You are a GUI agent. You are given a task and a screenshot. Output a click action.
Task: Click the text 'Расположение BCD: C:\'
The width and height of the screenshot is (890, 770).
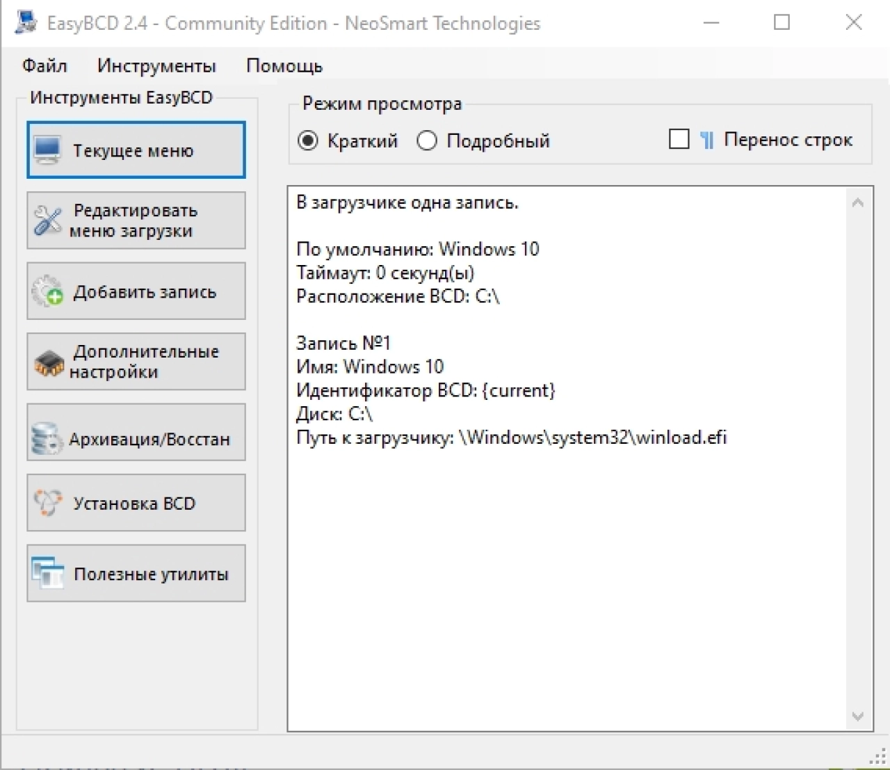(398, 297)
